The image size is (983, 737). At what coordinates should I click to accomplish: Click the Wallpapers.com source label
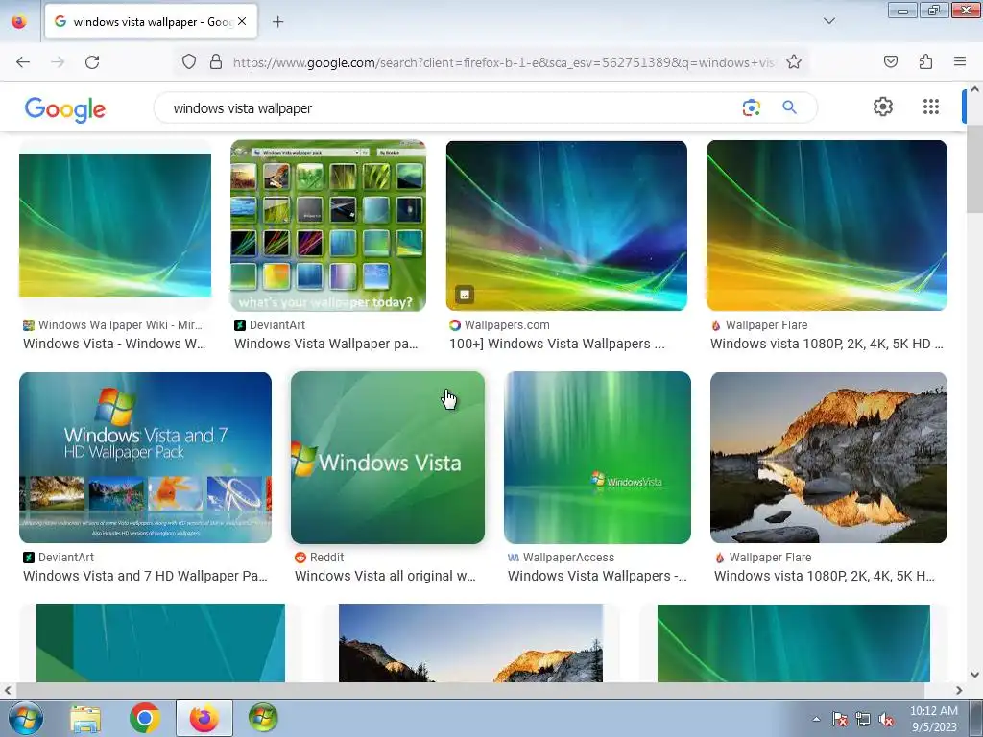pyautogui.click(x=507, y=325)
